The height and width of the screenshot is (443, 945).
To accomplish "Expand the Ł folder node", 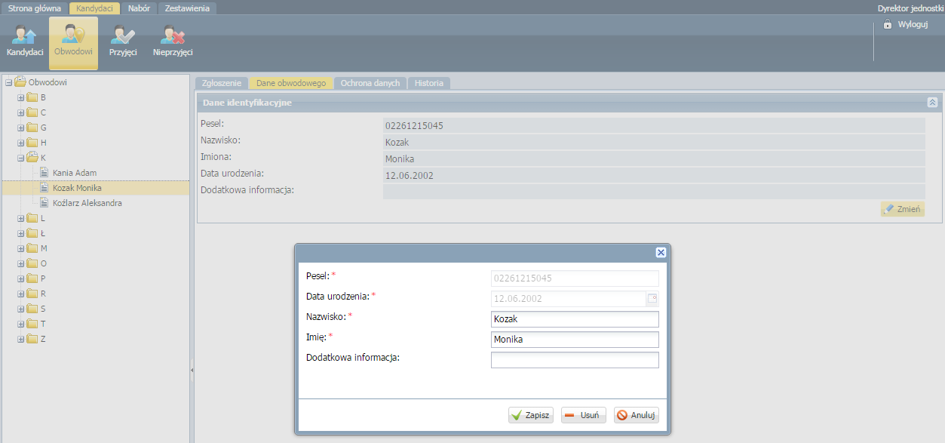I will click(x=21, y=233).
